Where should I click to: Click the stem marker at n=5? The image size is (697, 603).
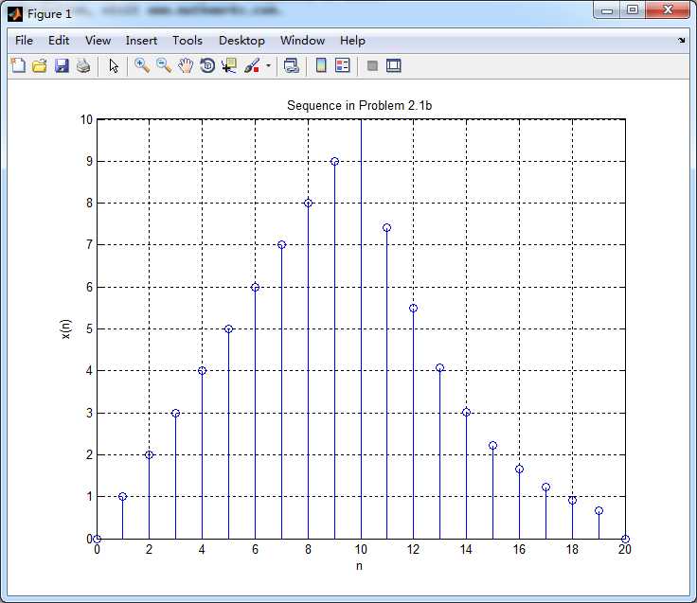coord(228,329)
